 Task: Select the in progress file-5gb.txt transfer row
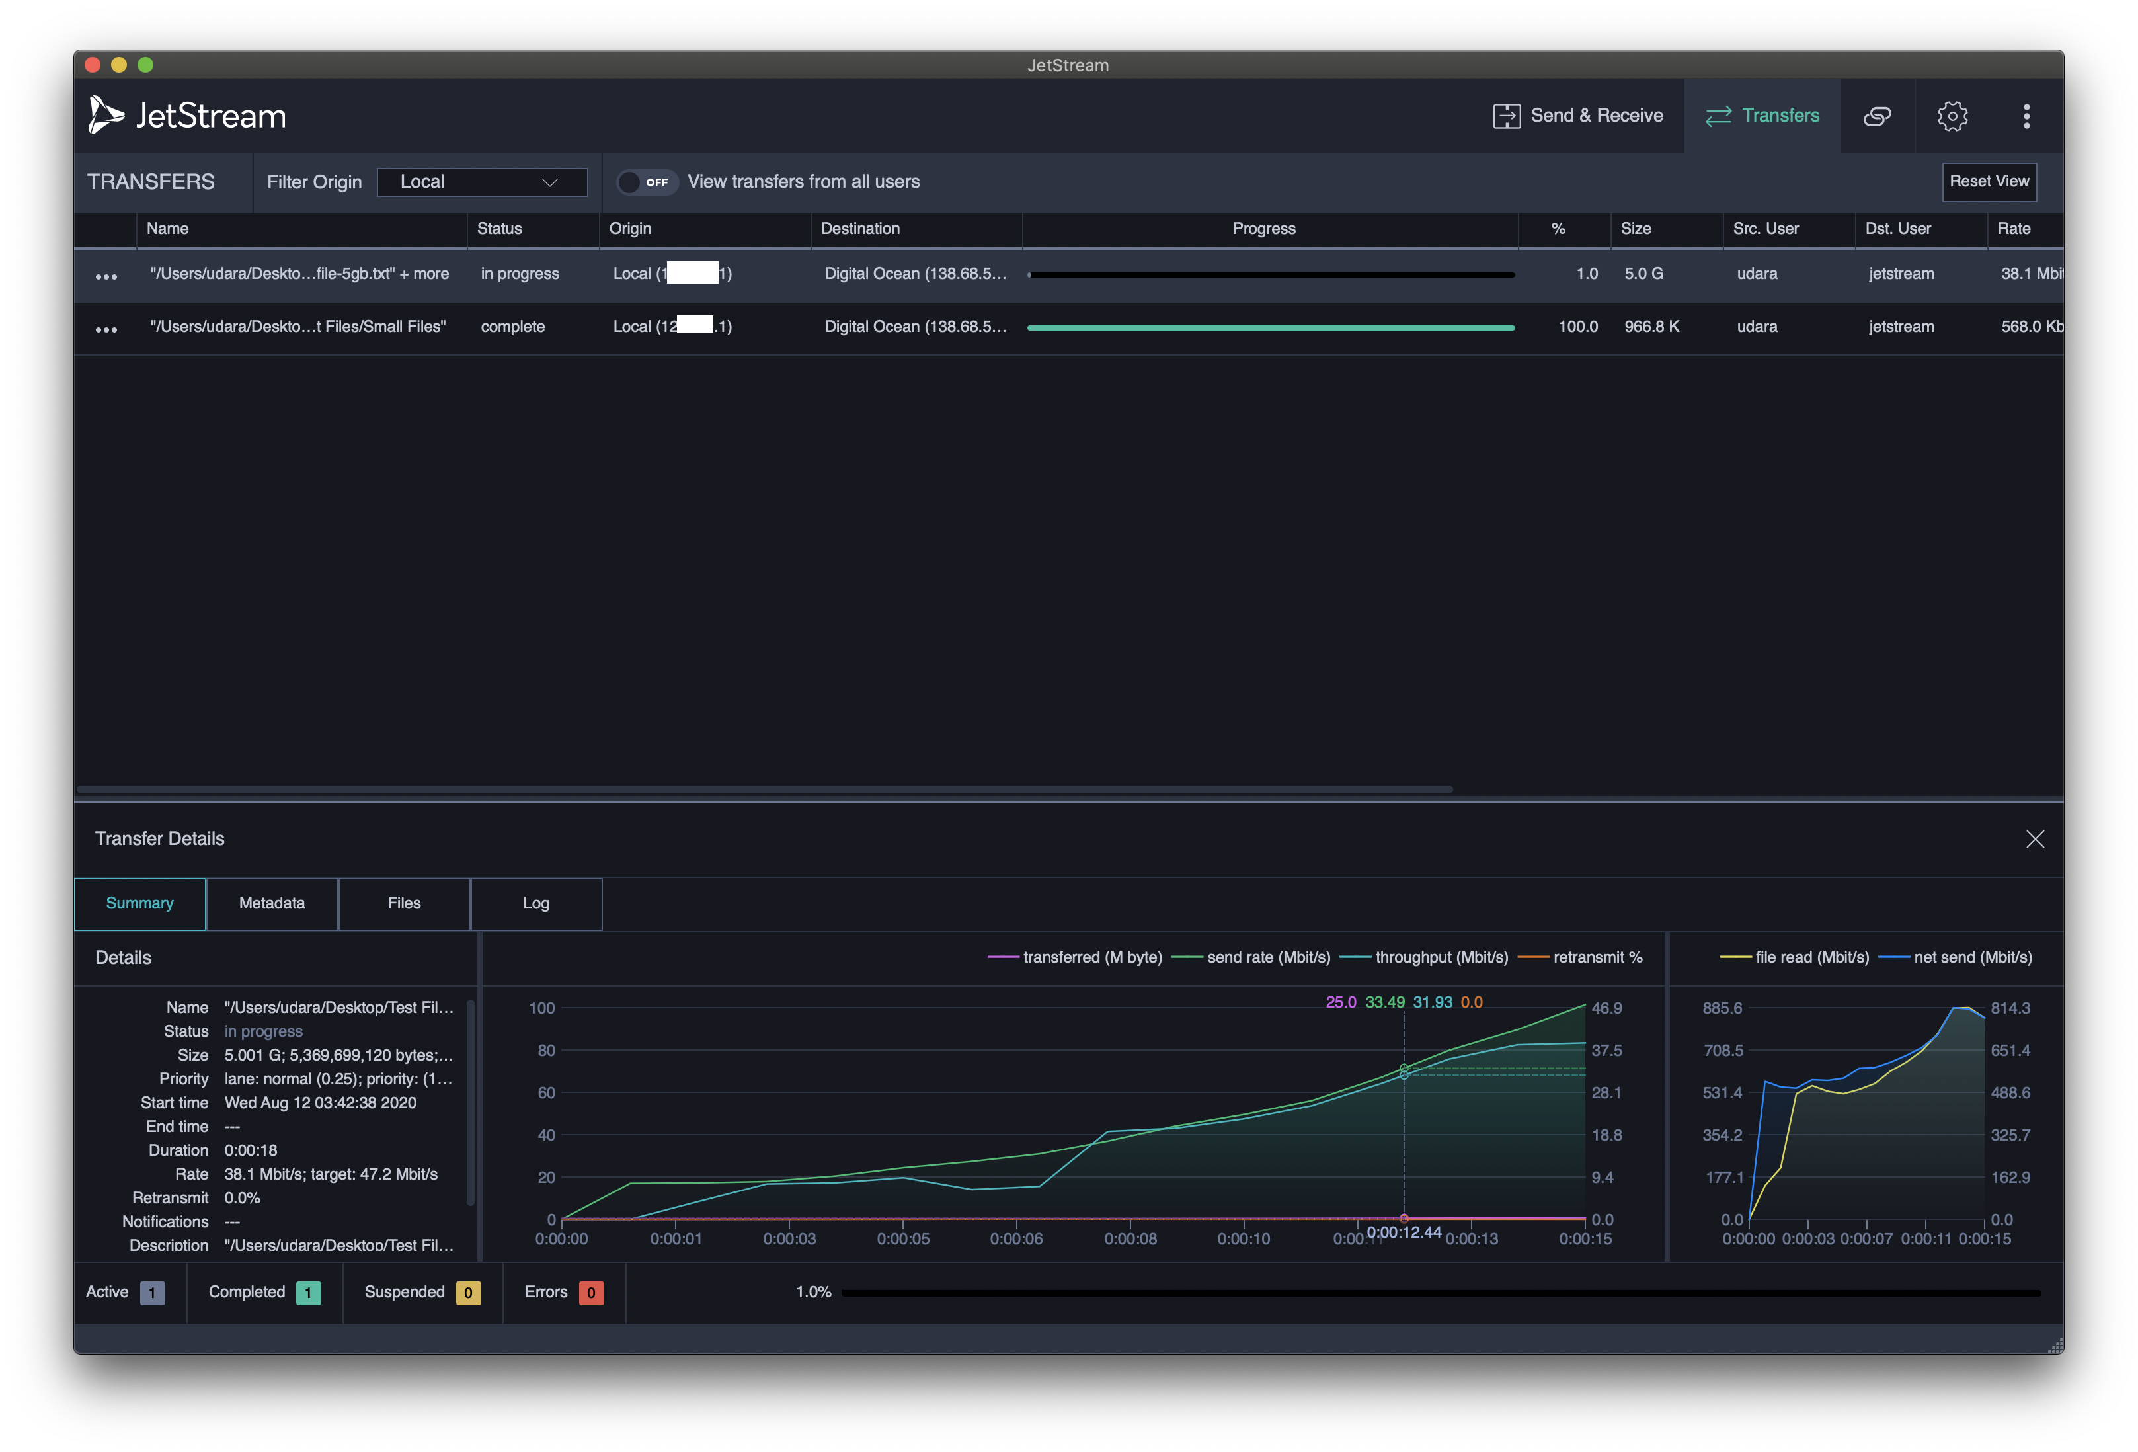pos(1068,274)
